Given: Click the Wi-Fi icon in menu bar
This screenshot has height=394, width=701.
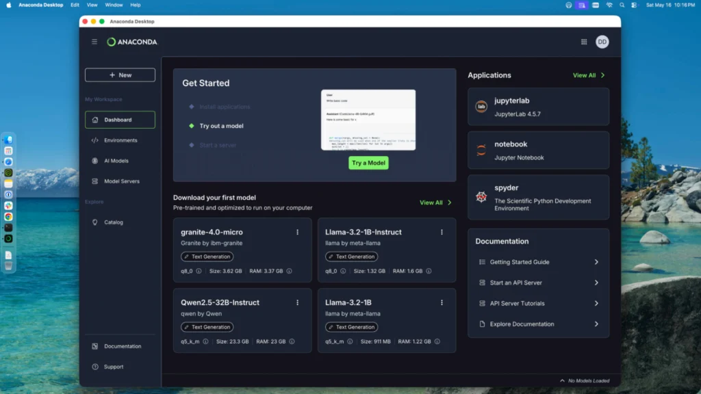Looking at the screenshot, I should [x=609, y=5].
